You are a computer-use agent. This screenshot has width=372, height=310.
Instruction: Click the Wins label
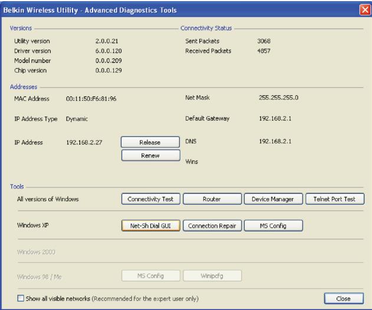coord(192,161)
